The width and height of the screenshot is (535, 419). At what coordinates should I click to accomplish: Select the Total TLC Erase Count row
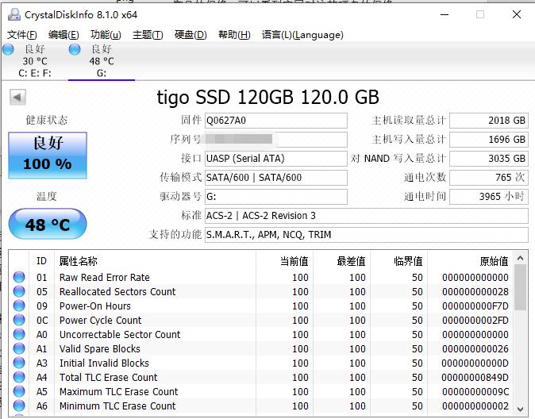pyautogui.click(x=261, y=378)
